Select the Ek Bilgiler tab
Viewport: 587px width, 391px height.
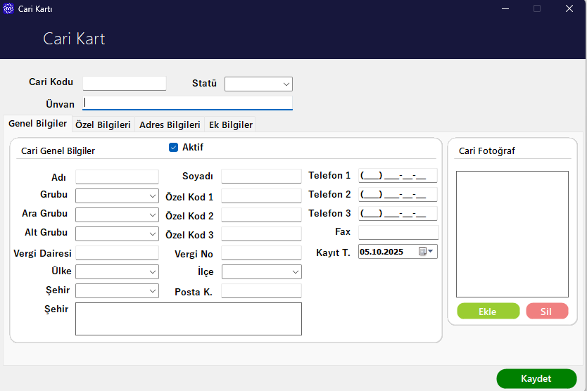tap(229, 124)
